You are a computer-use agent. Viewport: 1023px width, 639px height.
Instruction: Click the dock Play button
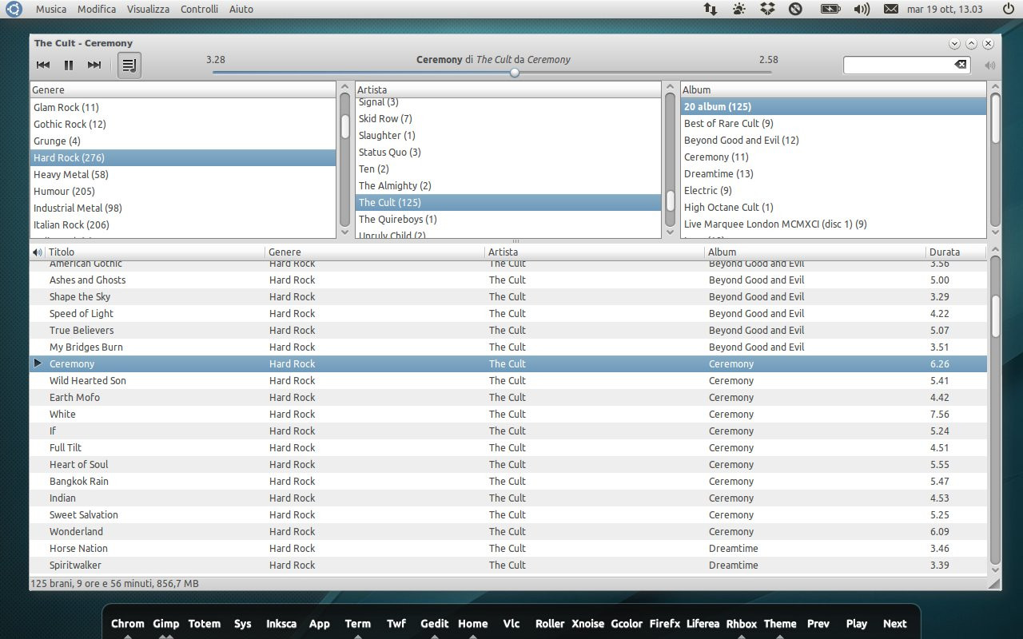coord(857,624)
